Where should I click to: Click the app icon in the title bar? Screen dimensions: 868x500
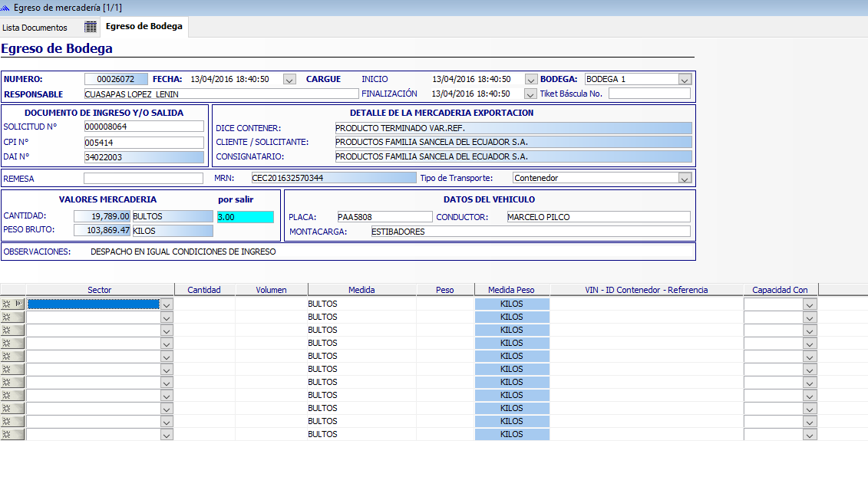[x=5, y=8]
